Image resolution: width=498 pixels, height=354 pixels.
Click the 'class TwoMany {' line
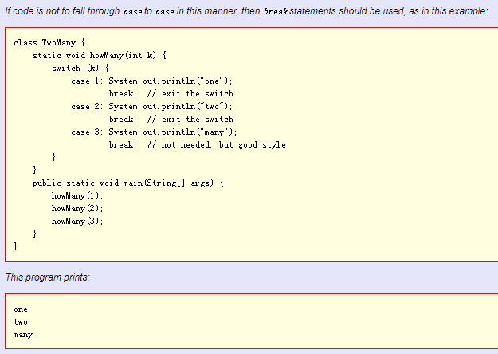click(x=49, y=42)
